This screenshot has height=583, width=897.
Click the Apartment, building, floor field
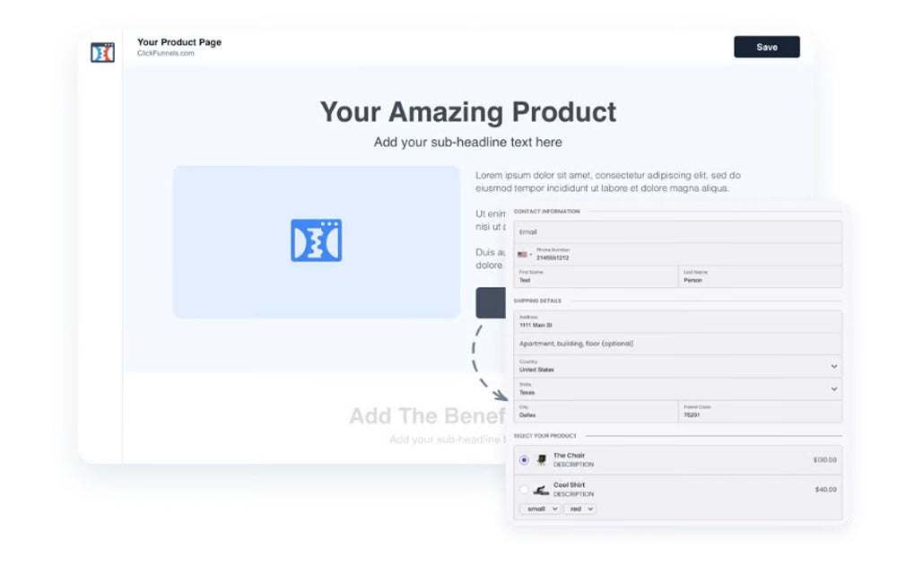click(677, 344)
